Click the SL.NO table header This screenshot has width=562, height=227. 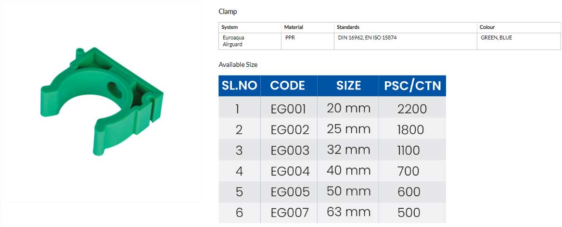[240, 86]
